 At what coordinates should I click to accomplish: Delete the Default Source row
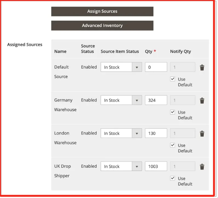click(202, 67)
